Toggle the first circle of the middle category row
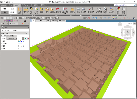 click(19, 46)
